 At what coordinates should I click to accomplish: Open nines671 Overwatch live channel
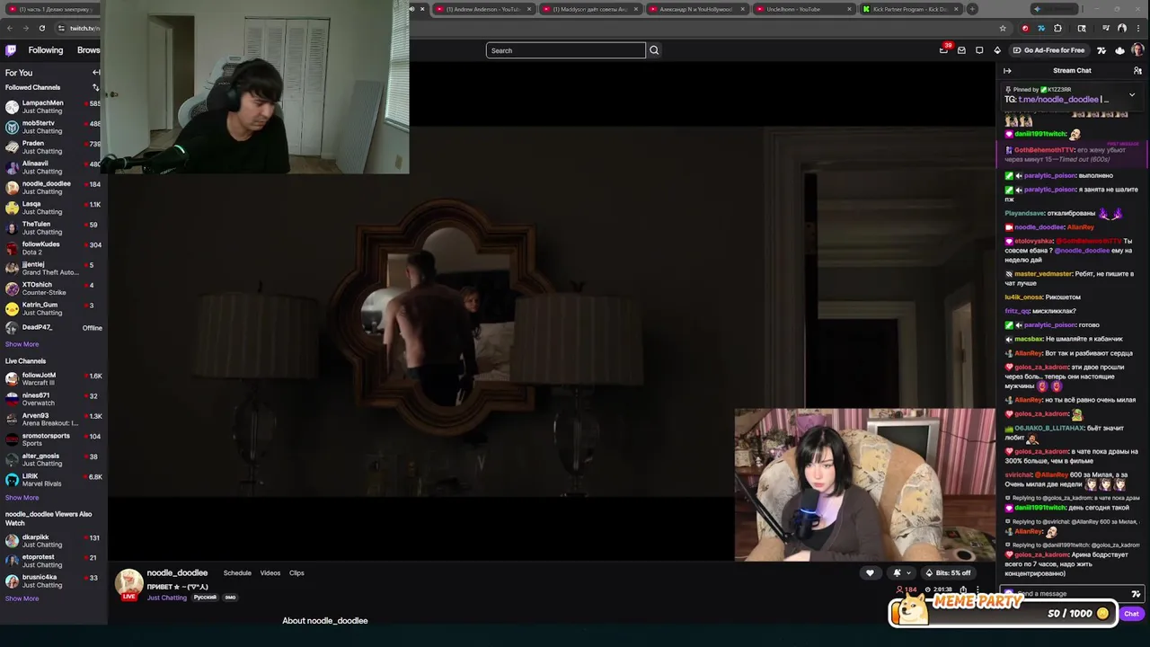(x=53, y=399)
